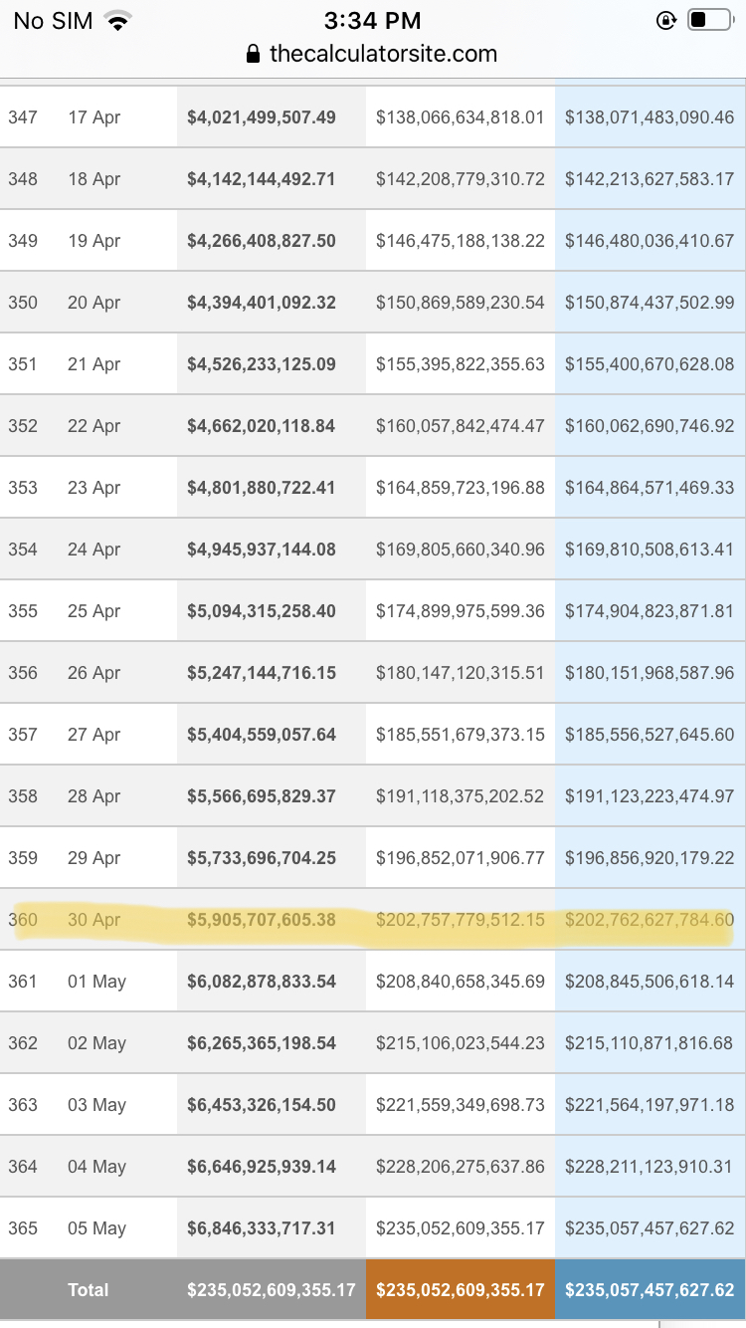Tap the Wi-Fi status icon
The height and width of the screenshot is (1328, 746).
(119, 21)
